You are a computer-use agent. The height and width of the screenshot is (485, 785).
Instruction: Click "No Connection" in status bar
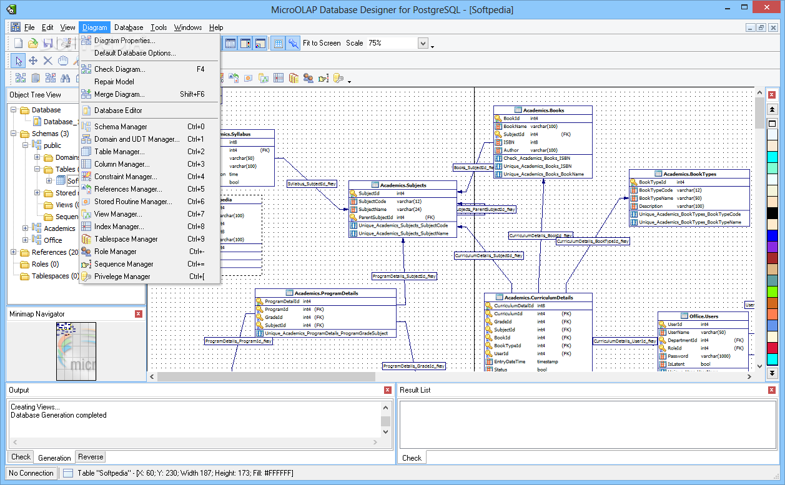pos(31,473)
